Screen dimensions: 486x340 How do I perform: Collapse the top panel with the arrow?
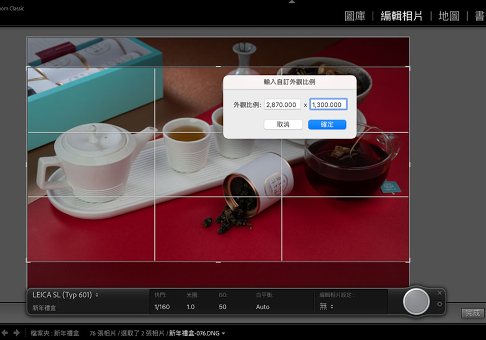click(x=292, y=2)
